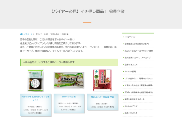
Task: Open the 特級福神漬 product package image
Action: (102, 80)
